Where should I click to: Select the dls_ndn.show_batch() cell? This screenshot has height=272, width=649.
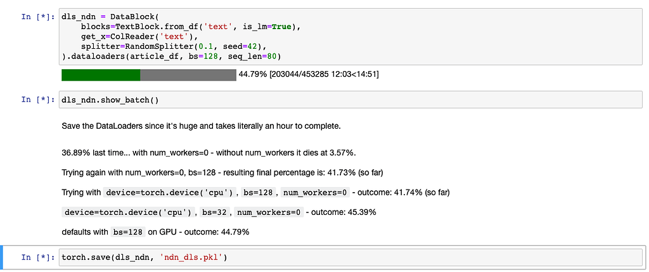[352, 100]
